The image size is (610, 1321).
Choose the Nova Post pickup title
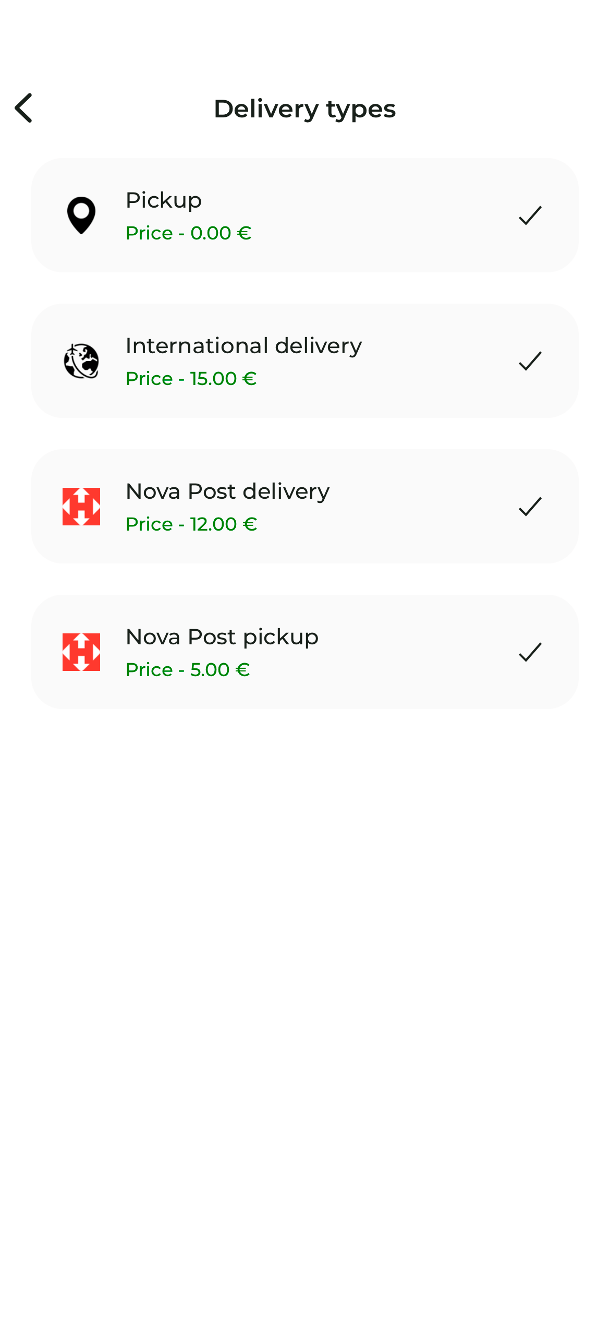[222, 637]
